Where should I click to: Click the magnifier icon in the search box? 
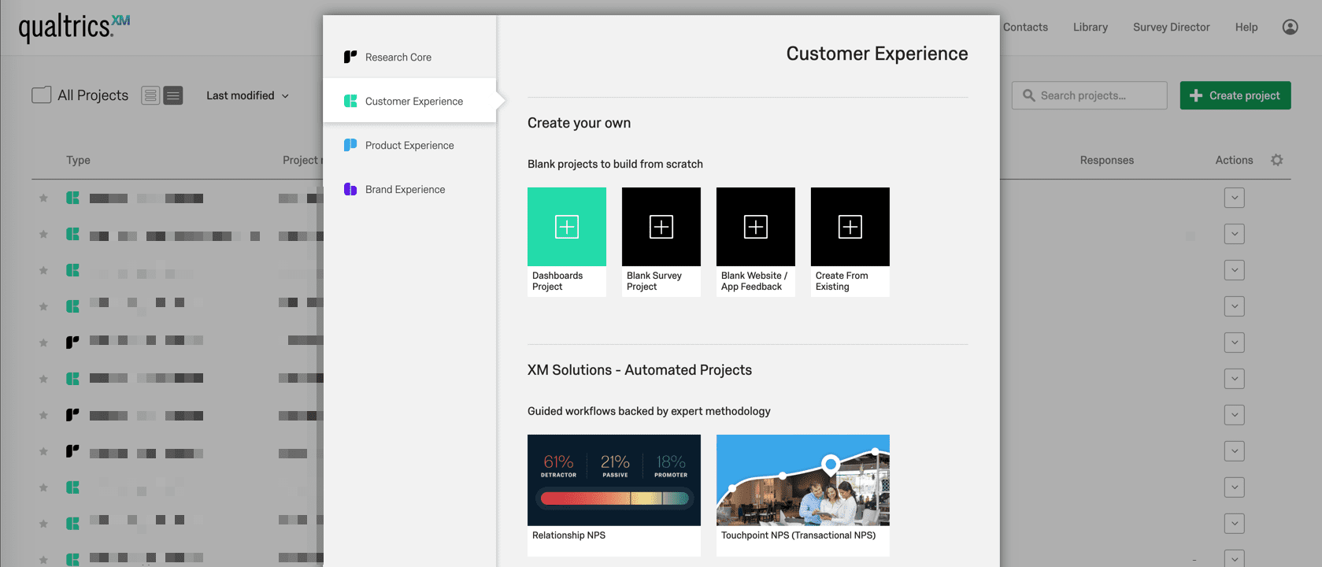pyautogui.click(x=1028, y=95)
